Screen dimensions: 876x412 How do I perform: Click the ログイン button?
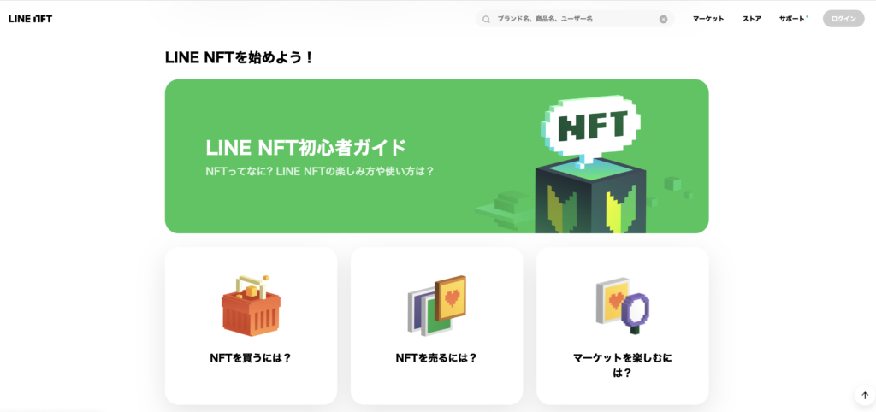(x=843, y=19)
